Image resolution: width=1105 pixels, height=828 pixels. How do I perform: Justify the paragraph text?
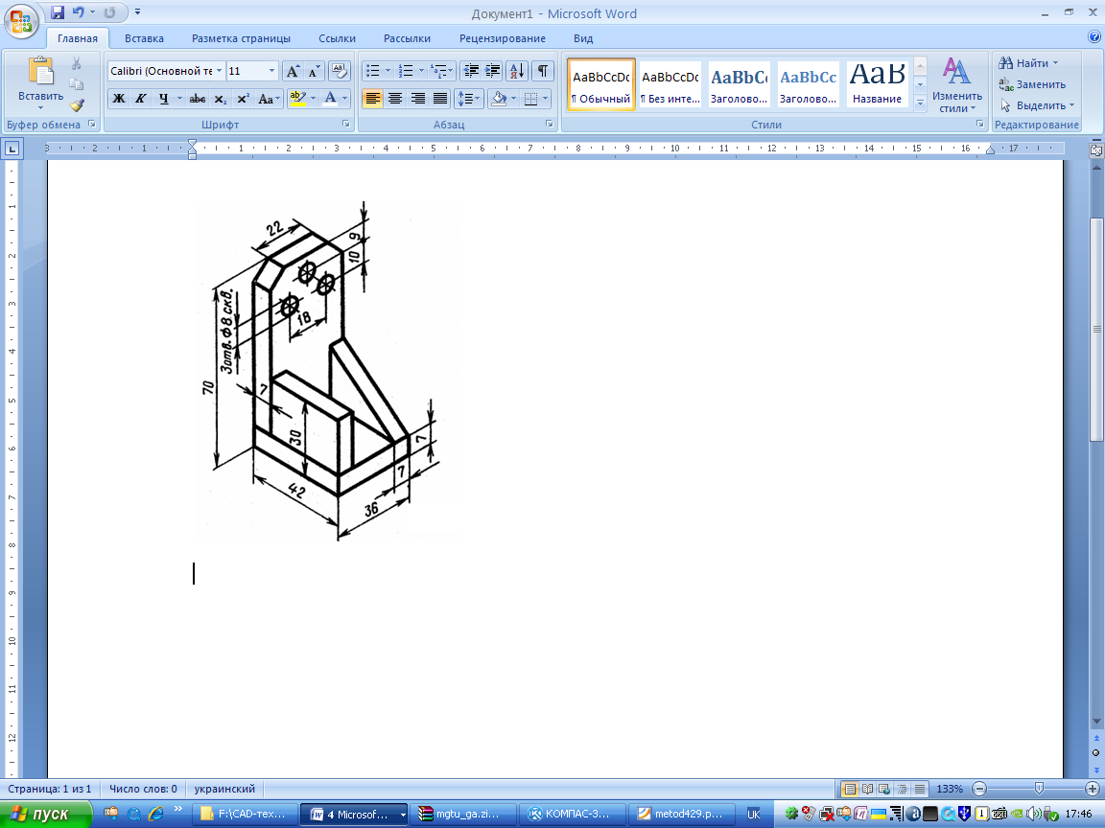click(x=439, y=99)
